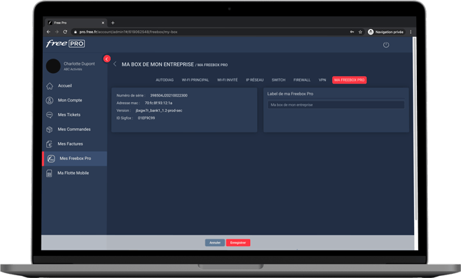The width and height of the screenshot is (461, 278).
Task: Click the power logout icon
Action: (x=386, y=45)
